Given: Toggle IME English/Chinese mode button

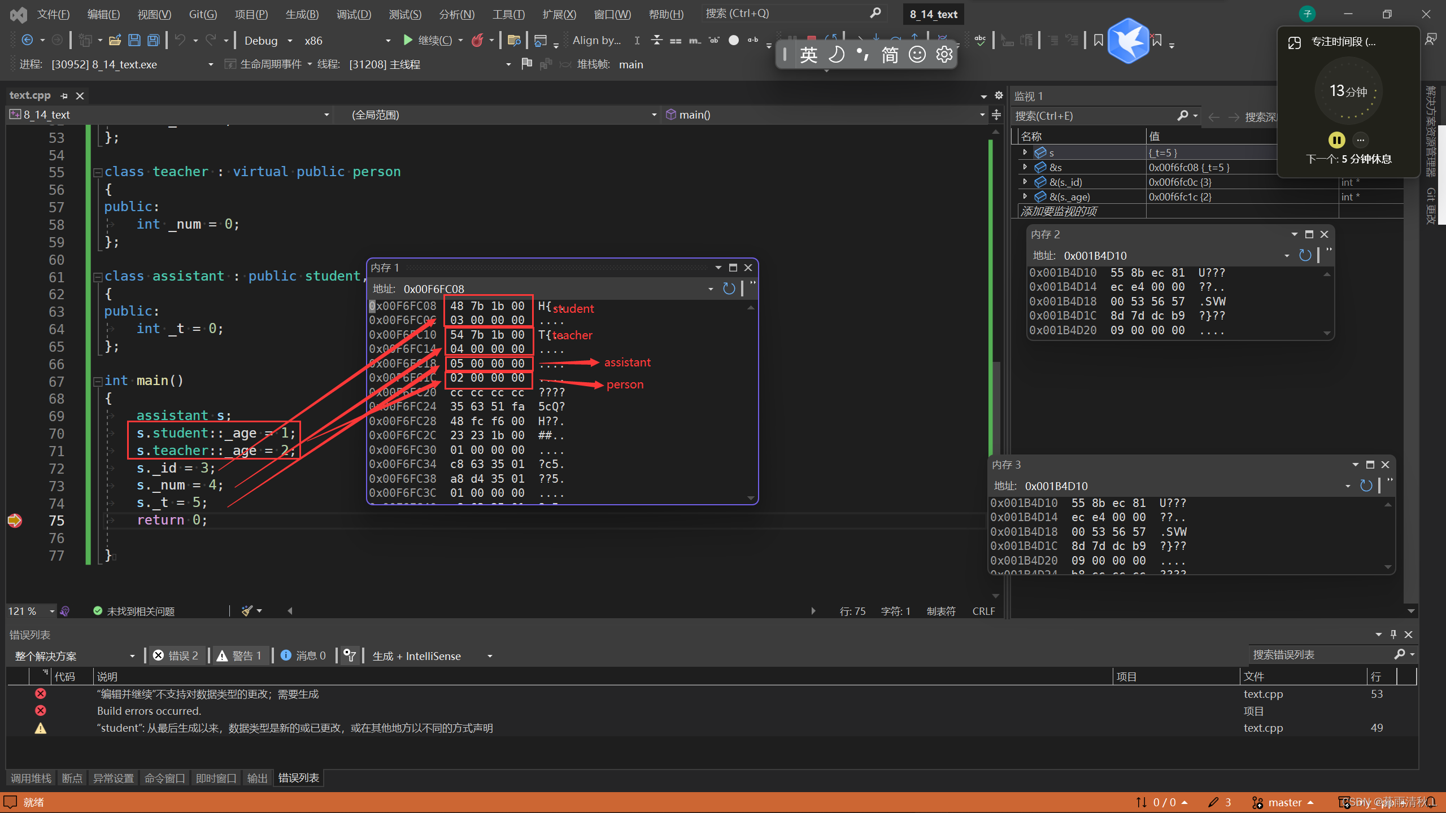Looking at the screenshot, I should coord(808,54).
